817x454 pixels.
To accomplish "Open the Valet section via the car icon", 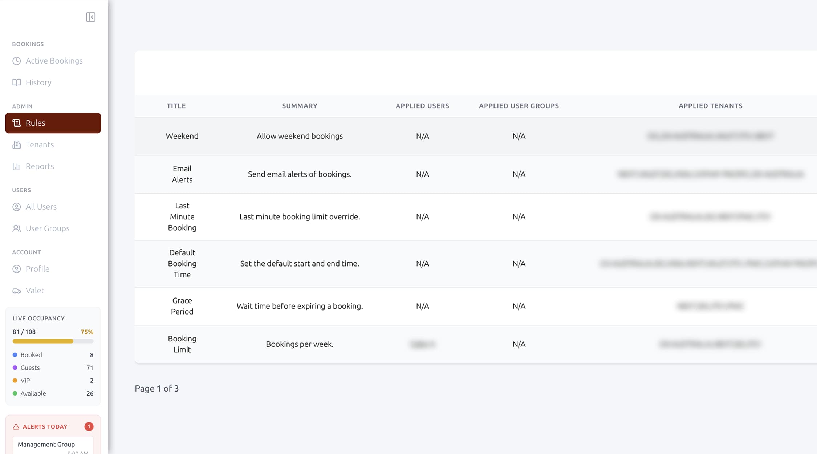I will pos(16,291).
